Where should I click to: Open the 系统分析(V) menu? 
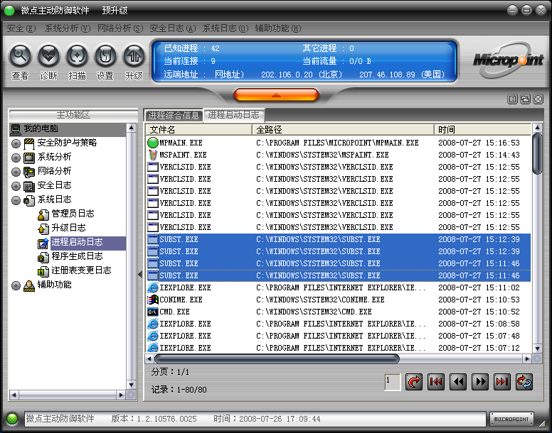[x=68, y=28]
